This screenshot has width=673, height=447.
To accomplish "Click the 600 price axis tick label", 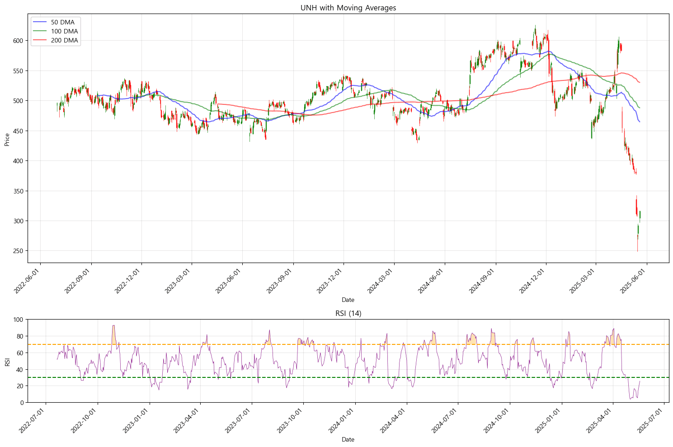I will coord(19,41).
